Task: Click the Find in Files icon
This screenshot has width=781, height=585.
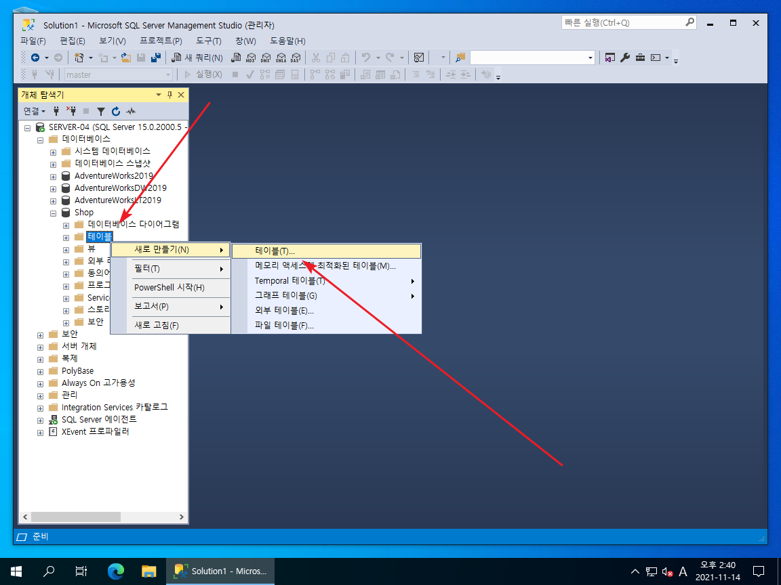Action: [x=460, y=58]
